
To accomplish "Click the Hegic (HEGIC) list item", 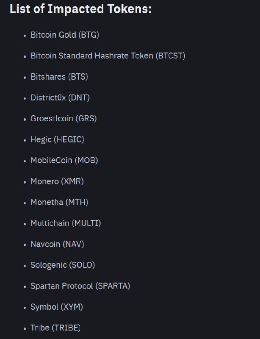I will tap(57, 139).
